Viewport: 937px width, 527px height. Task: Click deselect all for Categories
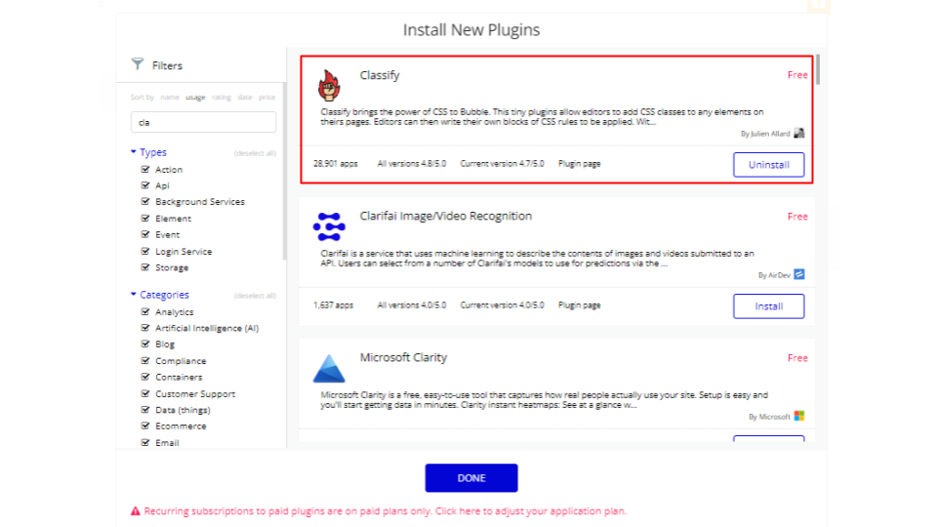[x=255, y=295]
